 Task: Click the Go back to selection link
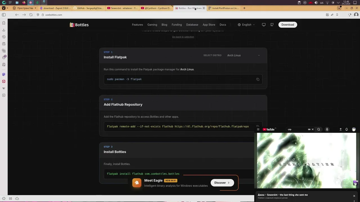tap(183, 37)
